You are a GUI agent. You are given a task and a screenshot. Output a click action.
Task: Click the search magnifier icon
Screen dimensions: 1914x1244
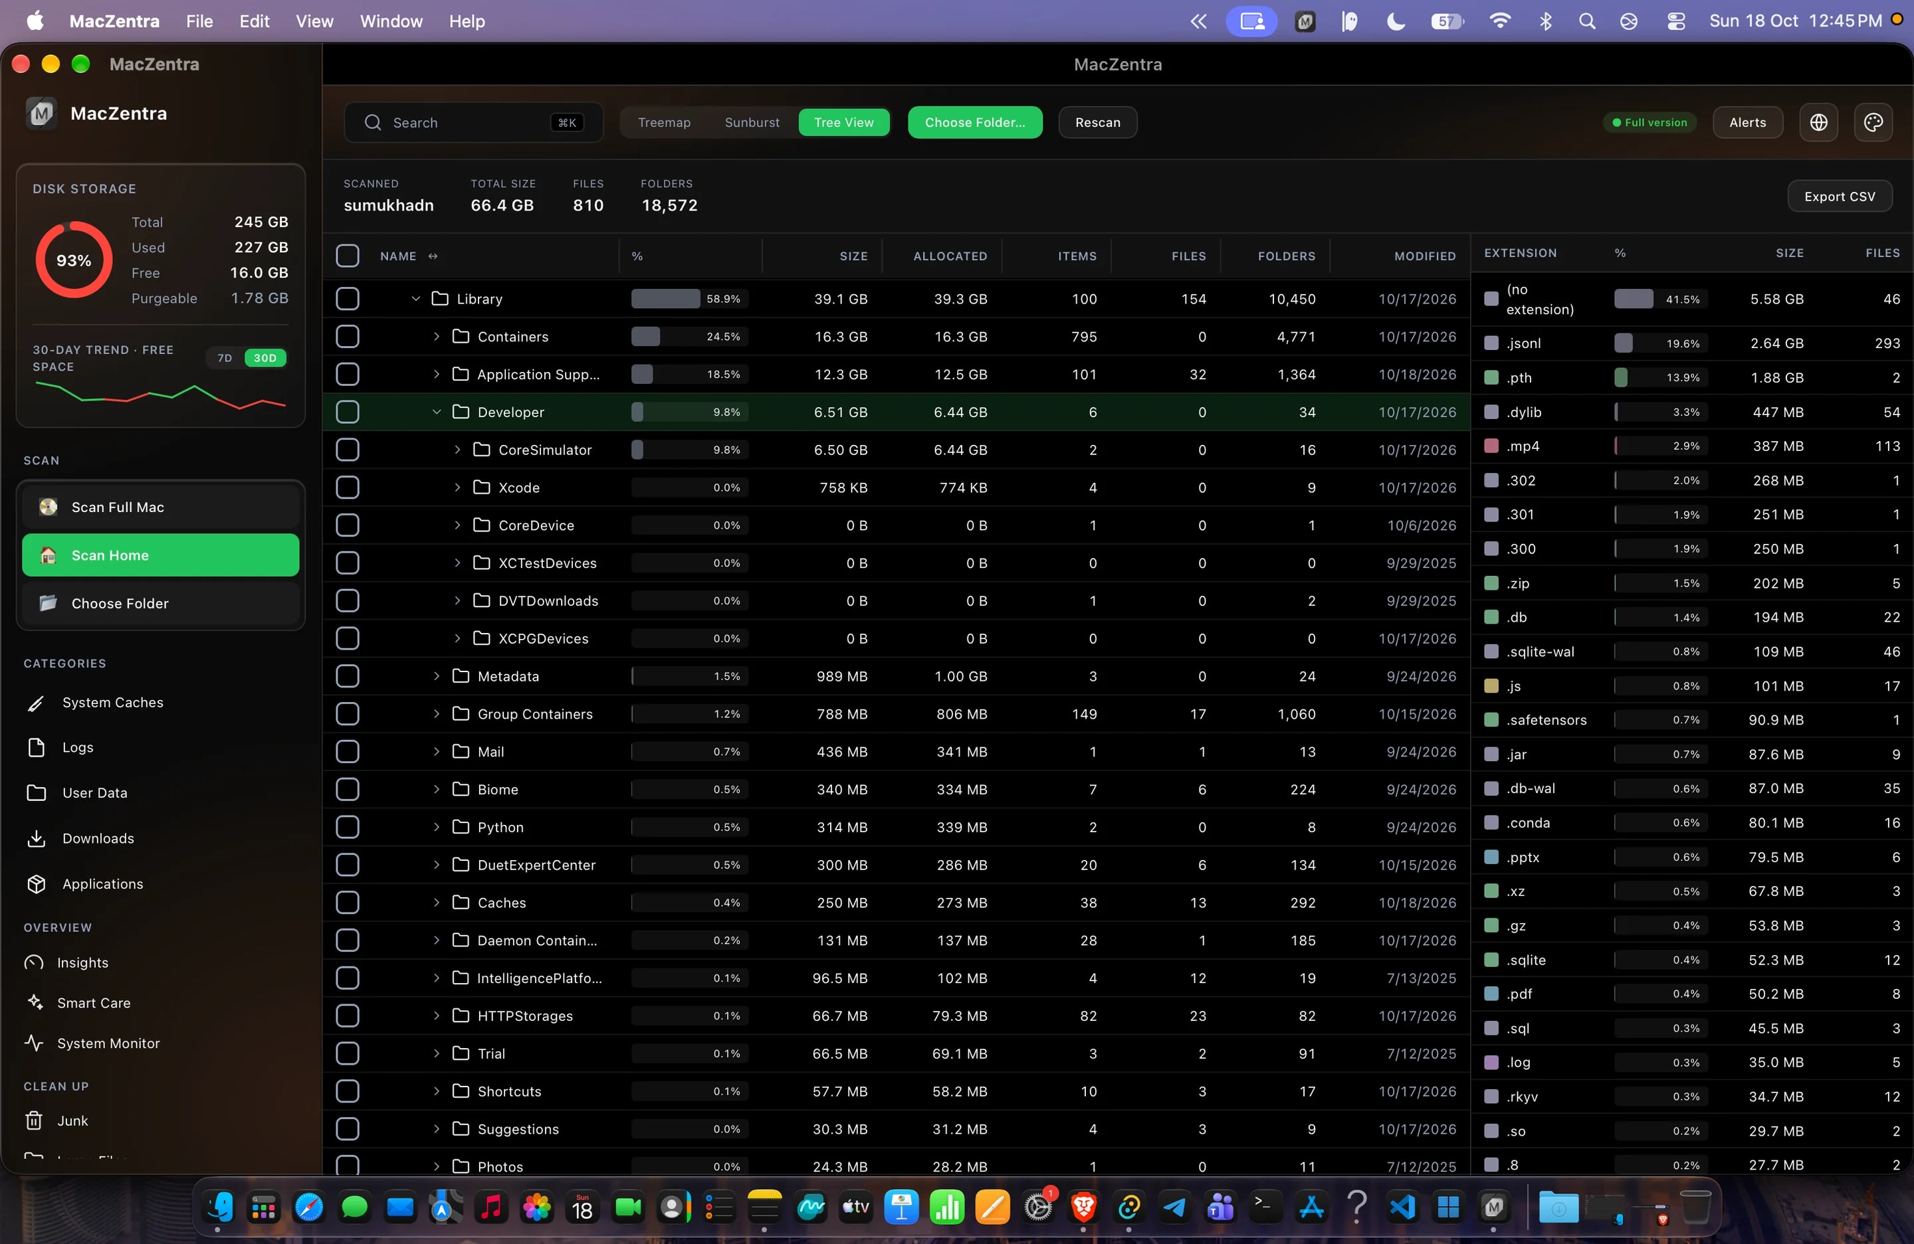coord(372,122)
